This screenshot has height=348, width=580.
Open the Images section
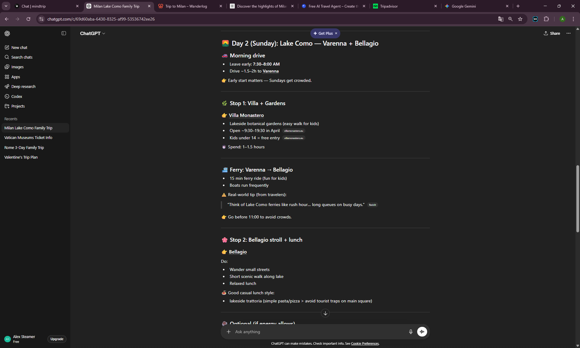pyautogui.click(x=17, y=67)
